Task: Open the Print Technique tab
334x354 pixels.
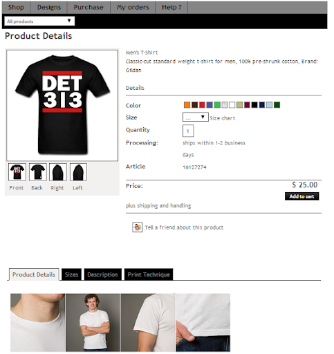Action: pyautogui.click(x=149, y=274)
